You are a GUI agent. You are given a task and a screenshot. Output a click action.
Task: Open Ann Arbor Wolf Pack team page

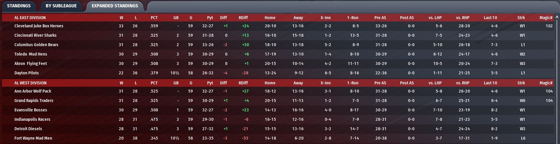[33, 91]
